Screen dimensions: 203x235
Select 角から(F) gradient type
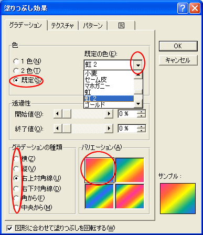coord(29,198)
